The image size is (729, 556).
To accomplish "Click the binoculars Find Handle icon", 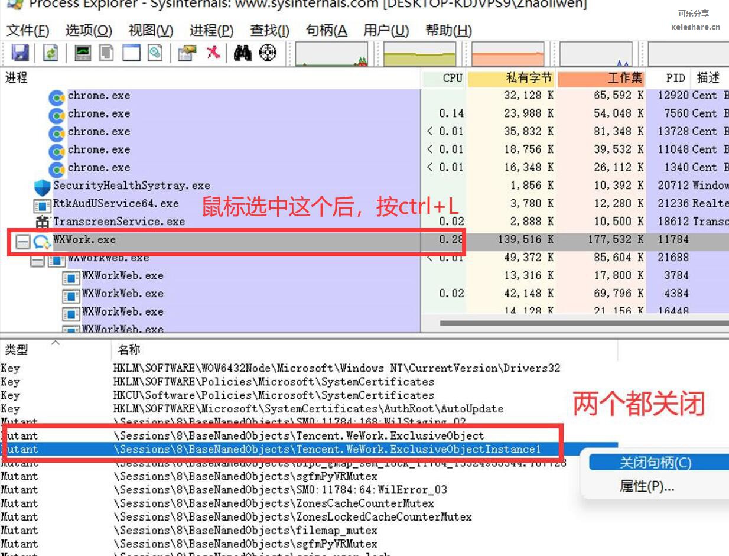I will tap(243, 53).
